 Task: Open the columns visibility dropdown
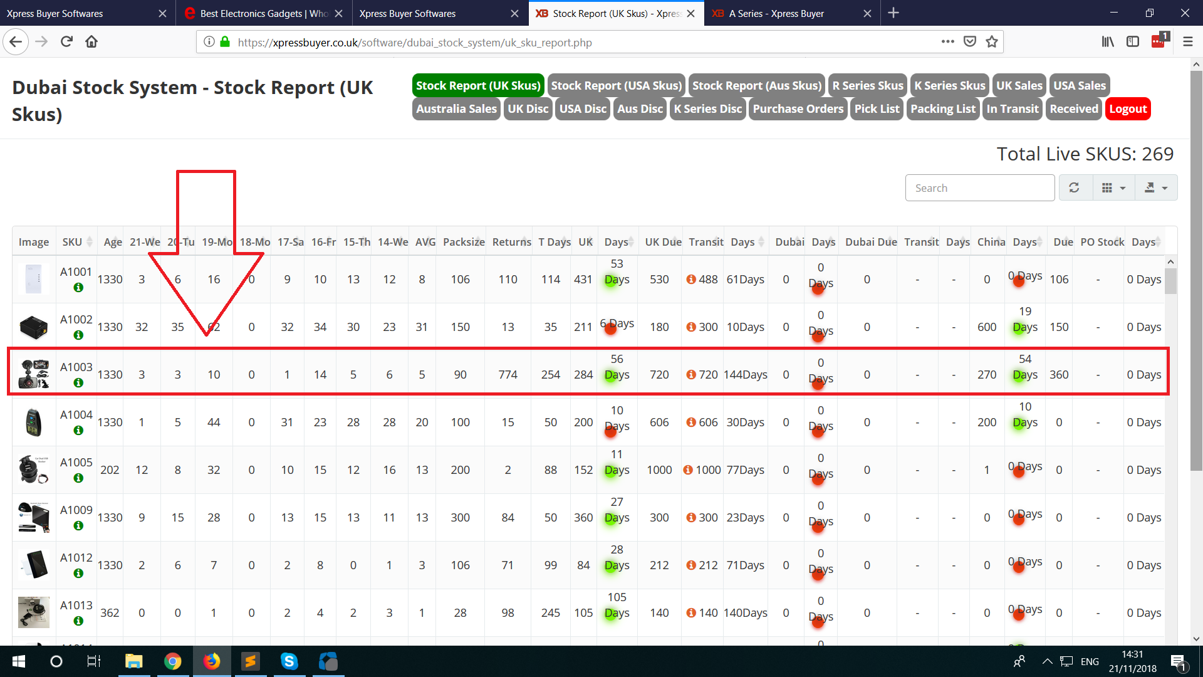1113,188
